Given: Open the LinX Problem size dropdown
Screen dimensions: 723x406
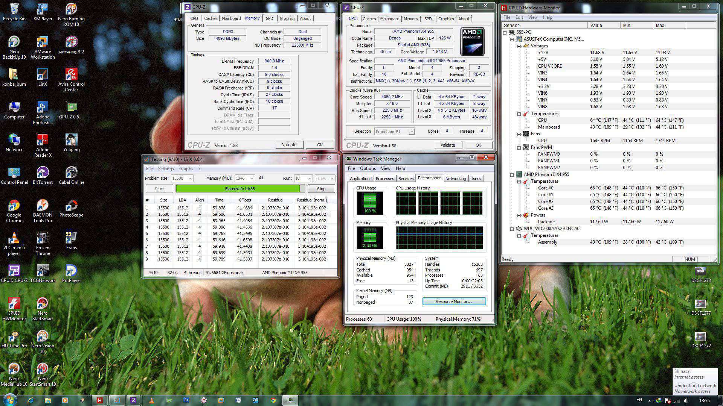Looking at the screenshot, I should tap(190, 178).
